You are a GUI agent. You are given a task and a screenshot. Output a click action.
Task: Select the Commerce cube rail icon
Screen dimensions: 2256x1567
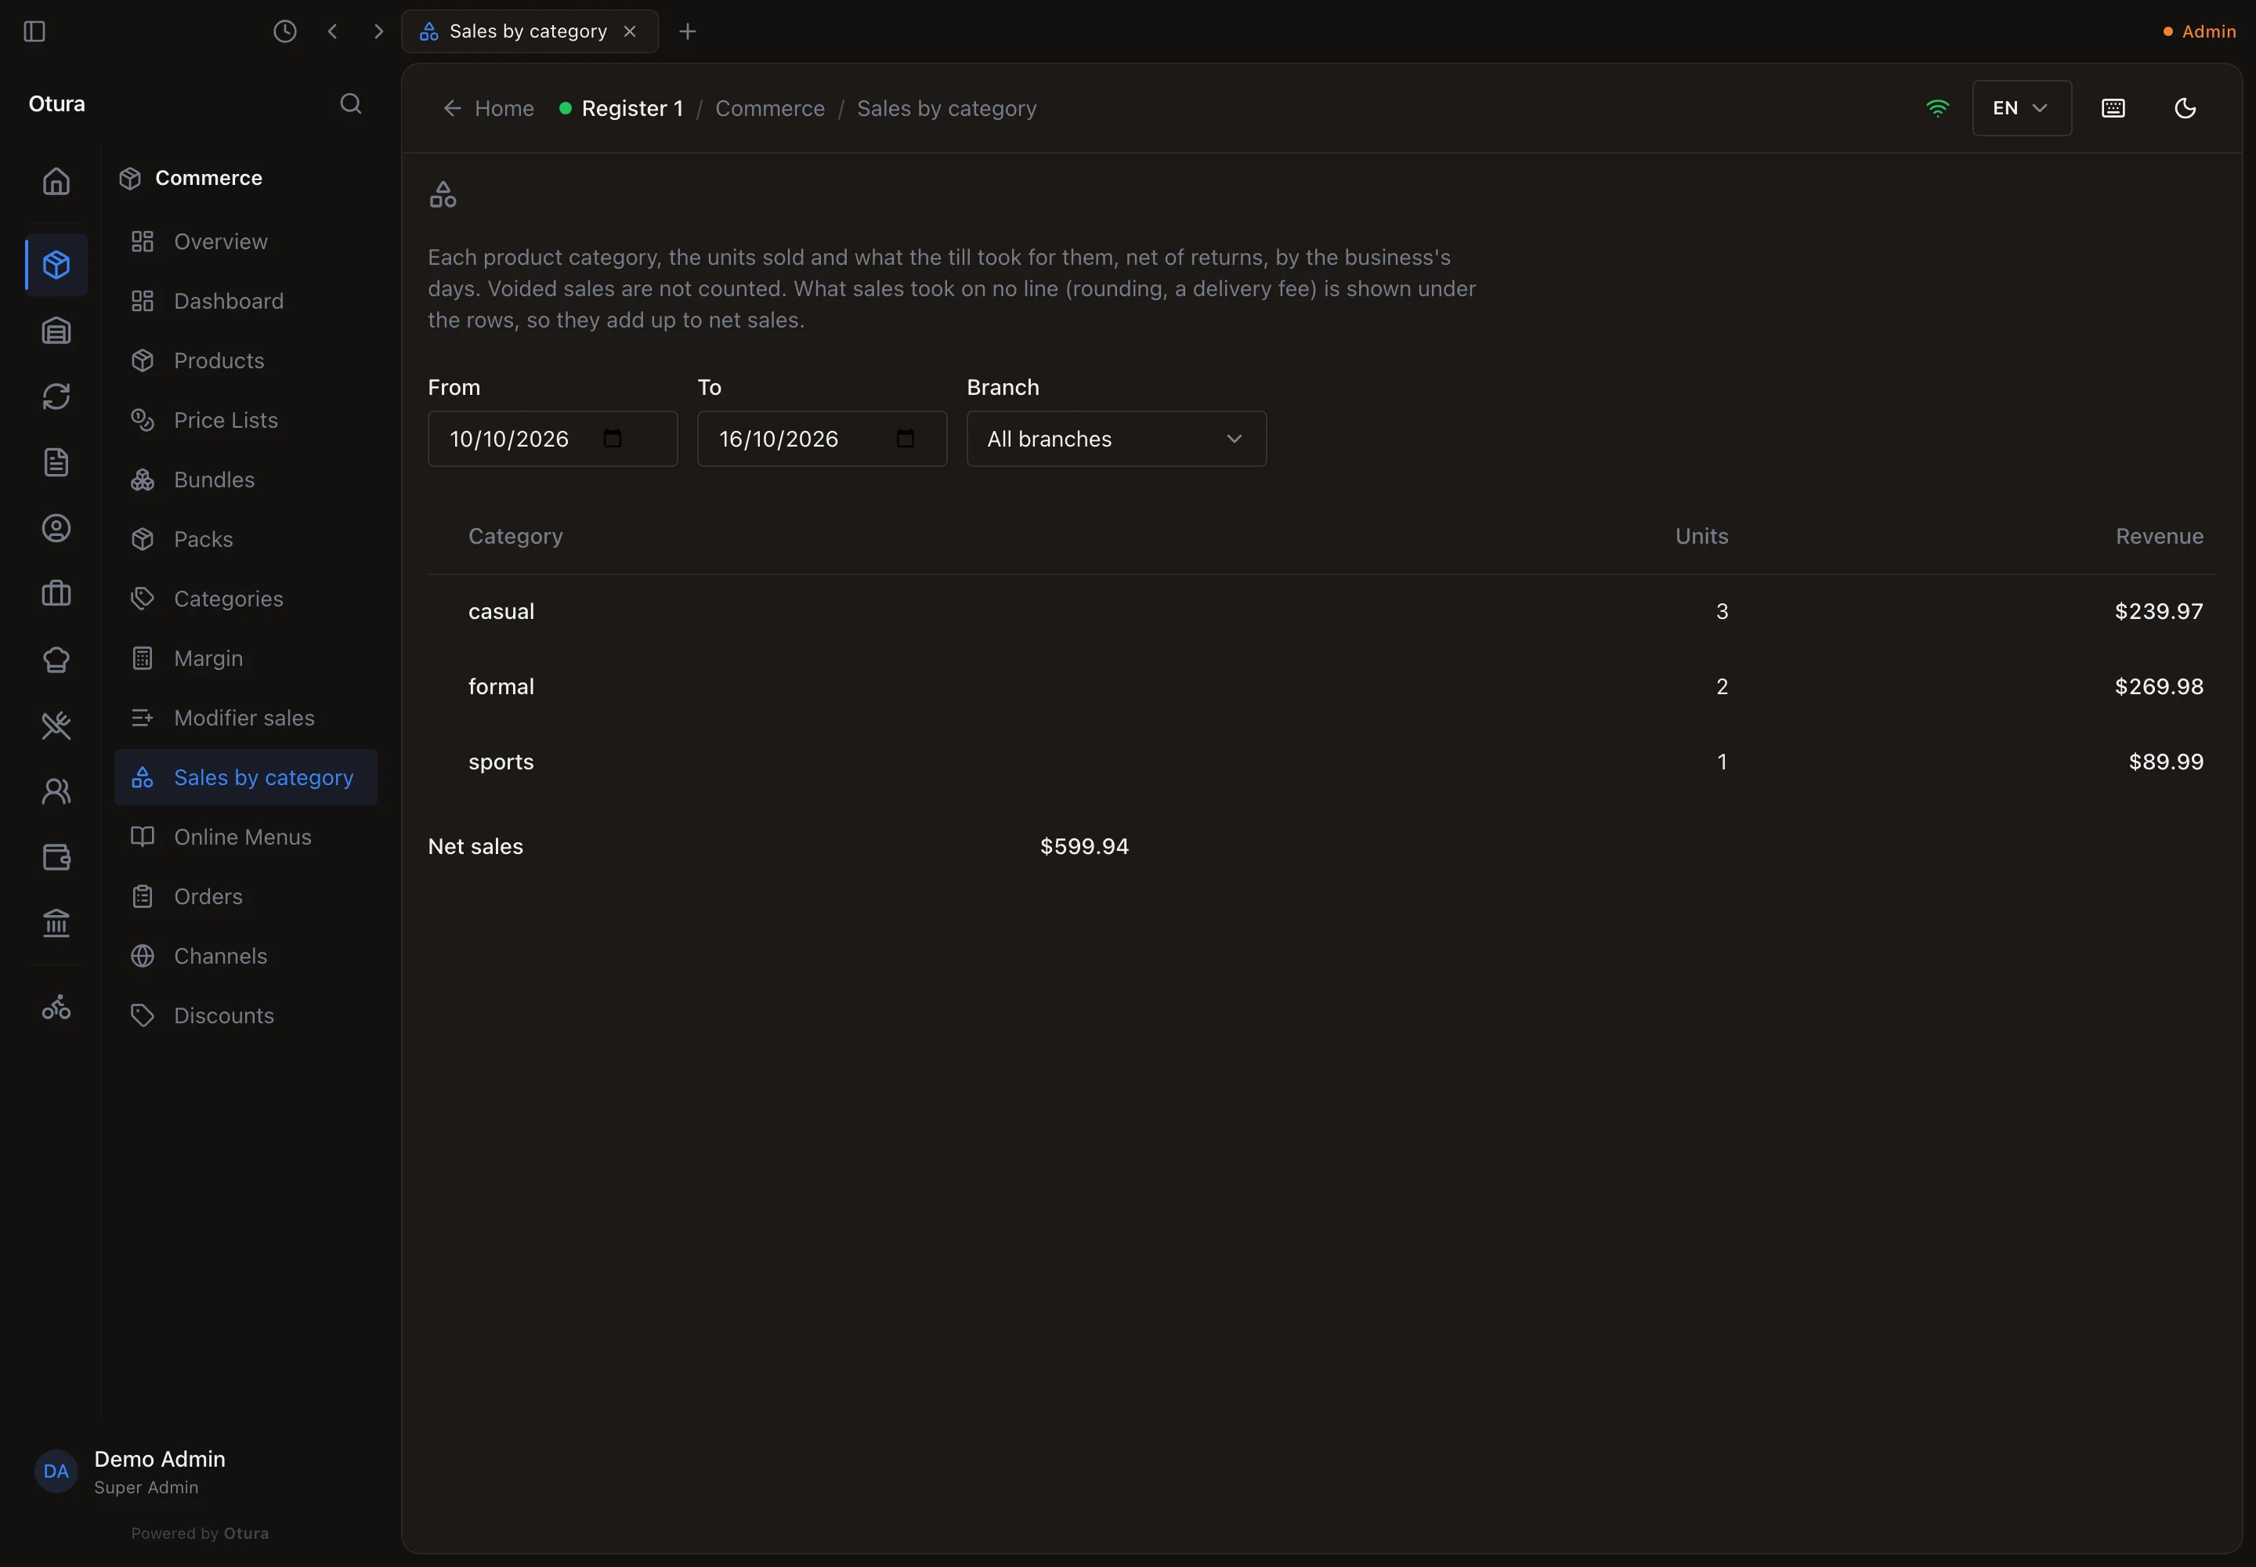56,264
